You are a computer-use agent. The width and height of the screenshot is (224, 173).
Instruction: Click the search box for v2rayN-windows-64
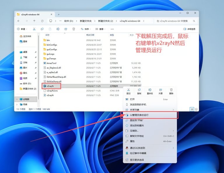click(176, 21)
